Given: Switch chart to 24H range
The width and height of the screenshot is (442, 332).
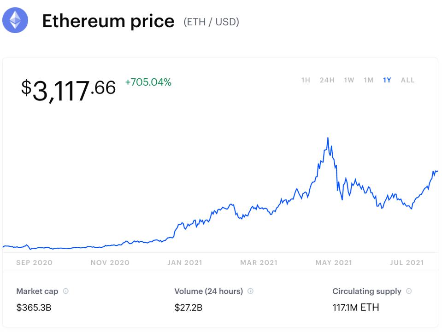Looking at the screenshot, I should pyautogui.click(x=327, y=80).
